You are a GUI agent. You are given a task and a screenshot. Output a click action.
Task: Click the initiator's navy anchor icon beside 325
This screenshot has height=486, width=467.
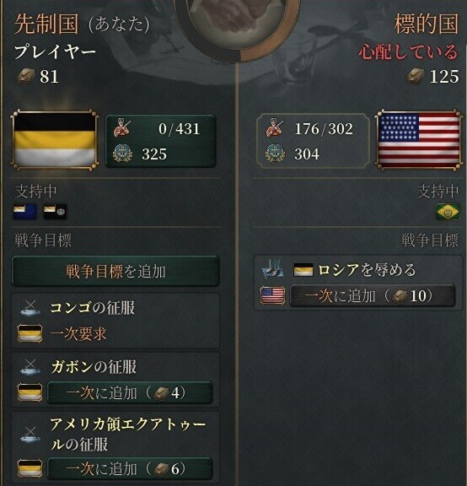[x=122, y=153]
